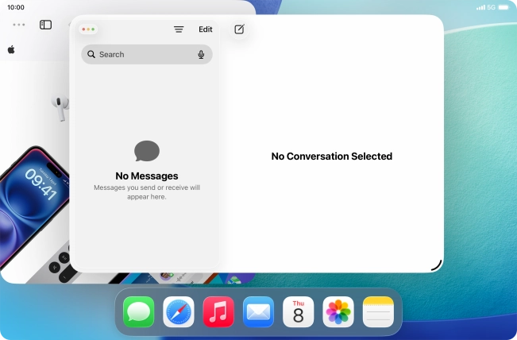Image resolution: width=517 pixels, height=340 pixels.
Task: Open Calendar showing Thu 8 in dock
Action: pos(298,311)
